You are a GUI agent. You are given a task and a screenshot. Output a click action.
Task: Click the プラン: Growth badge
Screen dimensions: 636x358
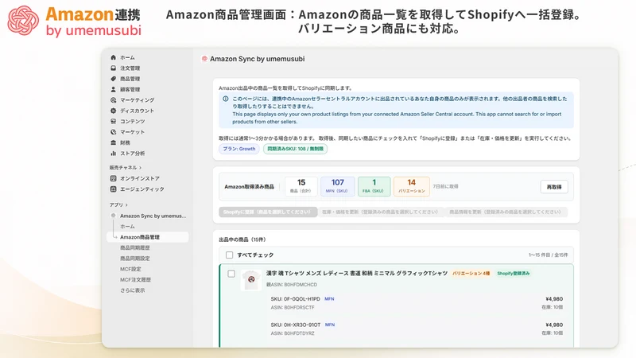pyautogui.click(x=239, y=149)
